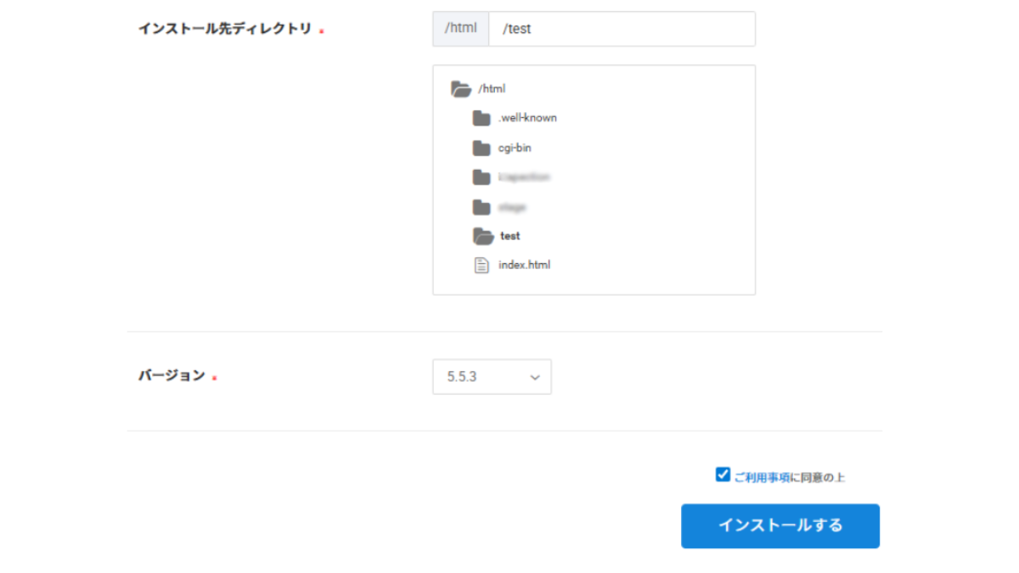This screenshot has width=1019, height=573.
Task: Click the .well-known folder icon
Action: [x=481, y=118]
